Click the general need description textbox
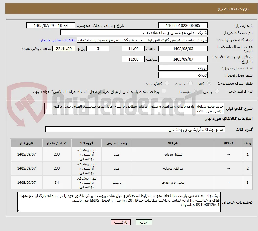 pyautogui.click(x=134, y=109)
